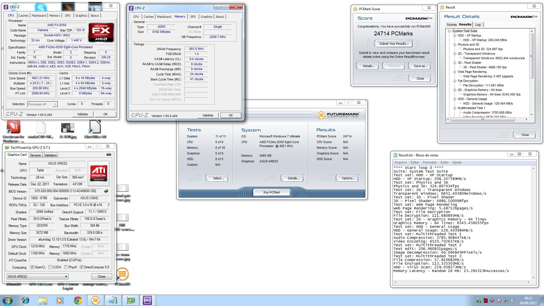Click Submit Your Results button

(x=394, y=44)
